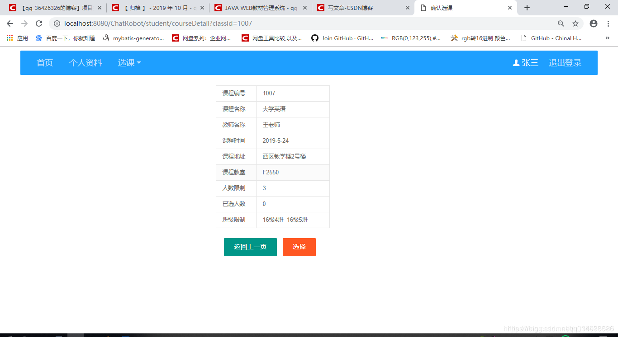This screenshot has height=337, width=618.
Task: Open mybatis-generator bookmark
Action: (x=133, y=38)
